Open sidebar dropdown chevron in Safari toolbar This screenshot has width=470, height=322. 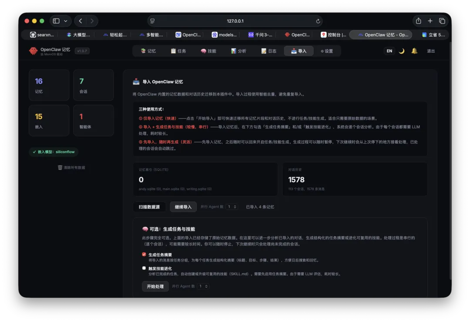(66, 21)
